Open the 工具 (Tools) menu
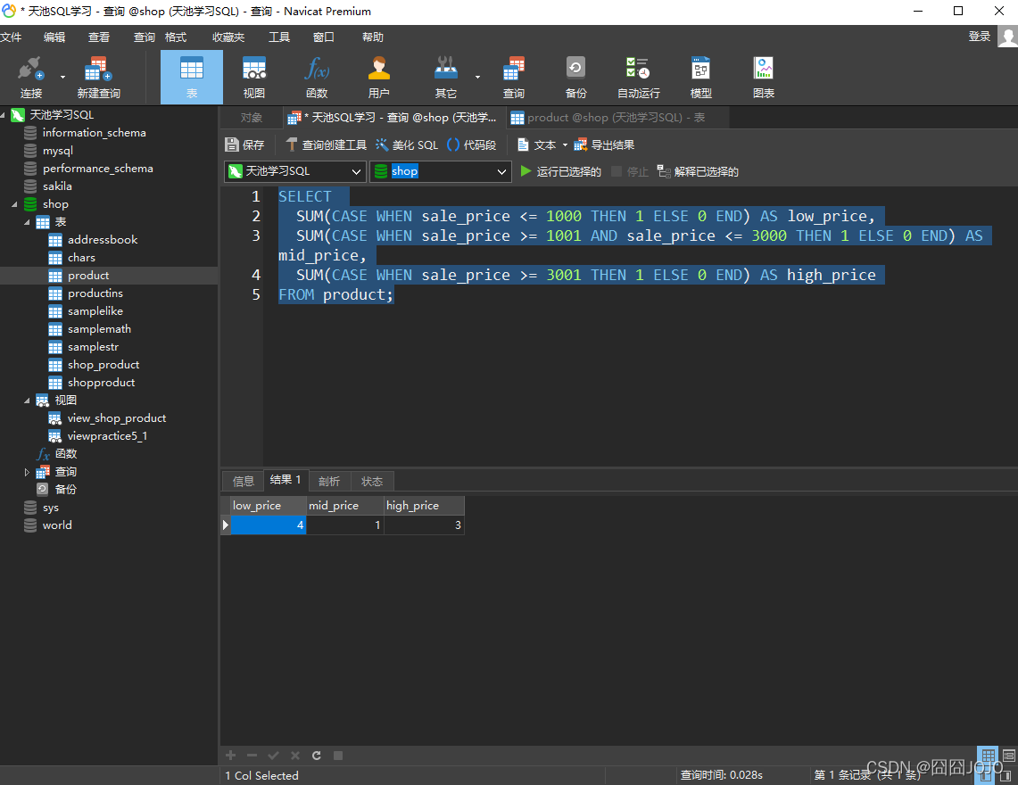Viewport: 1018px width, 785px height. click(x=279, y=37)
